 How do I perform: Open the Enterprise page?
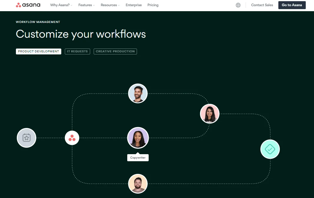[133, 5]
